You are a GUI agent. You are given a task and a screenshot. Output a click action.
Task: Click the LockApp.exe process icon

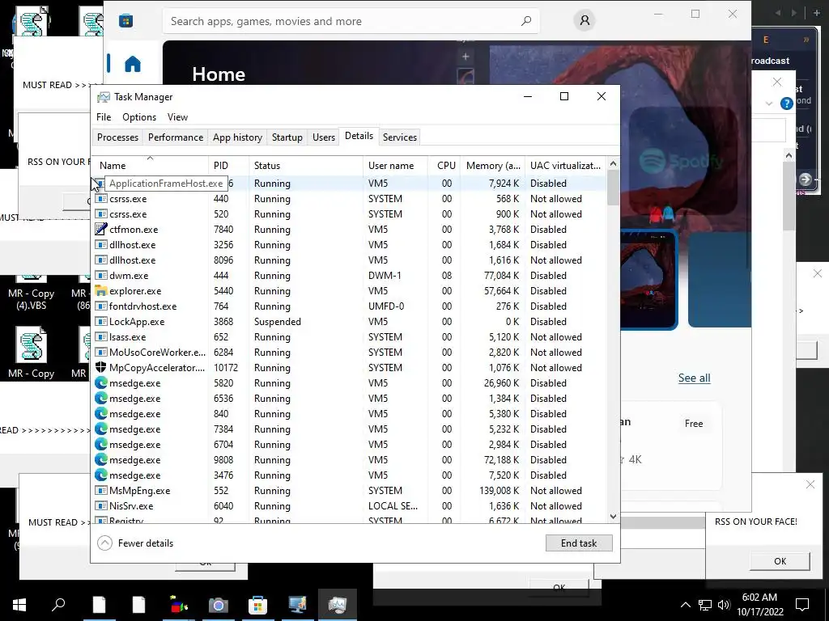tap(100, 321)
